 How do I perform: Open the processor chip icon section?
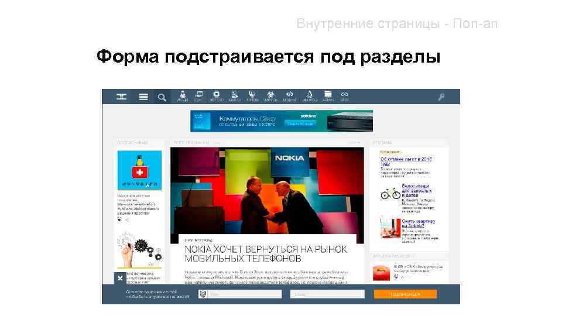[217, 96]
